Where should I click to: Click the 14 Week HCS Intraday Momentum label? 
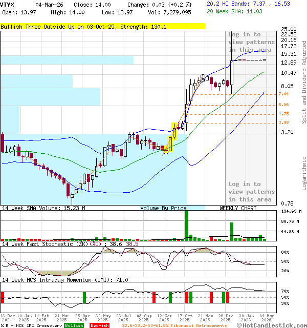(x=64, y=280)
